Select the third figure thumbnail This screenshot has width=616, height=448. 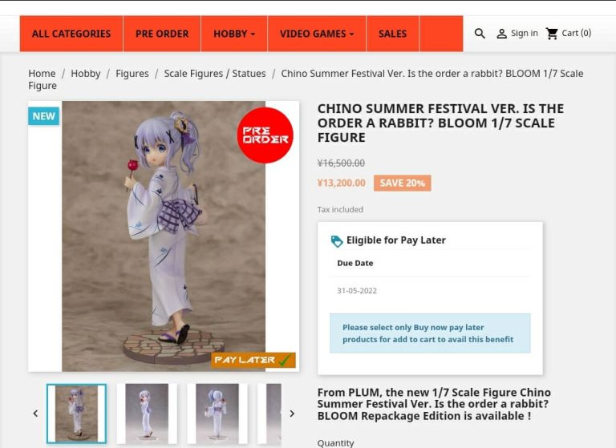coord(217,414)
